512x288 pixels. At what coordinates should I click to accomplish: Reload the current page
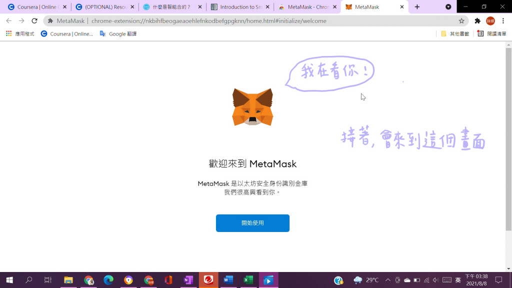(x=34, y=21)
